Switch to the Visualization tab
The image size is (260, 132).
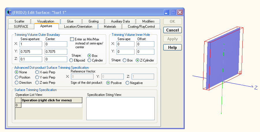[46, 21]
